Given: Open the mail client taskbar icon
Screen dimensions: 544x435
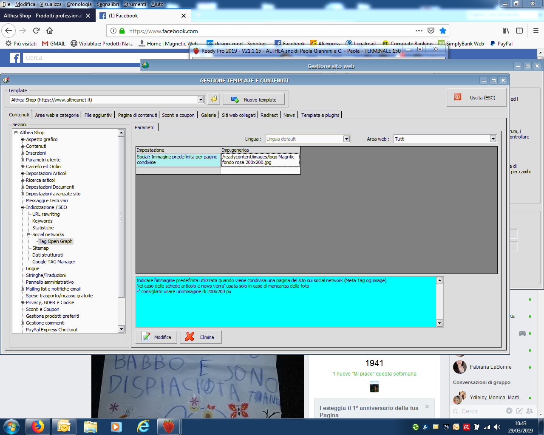Looking at the screenshot, I should [x=64, y=426].
